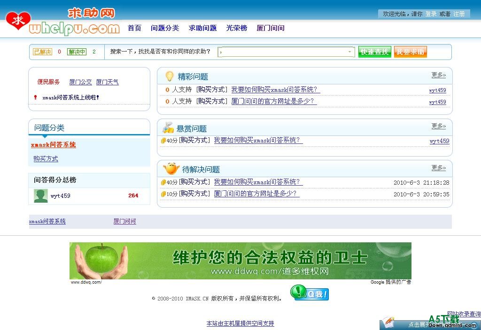Image resolution: width=481 pixels, height=330 pixels.
Task: Click the green apple banner advertisement
Action: point(240,261)
